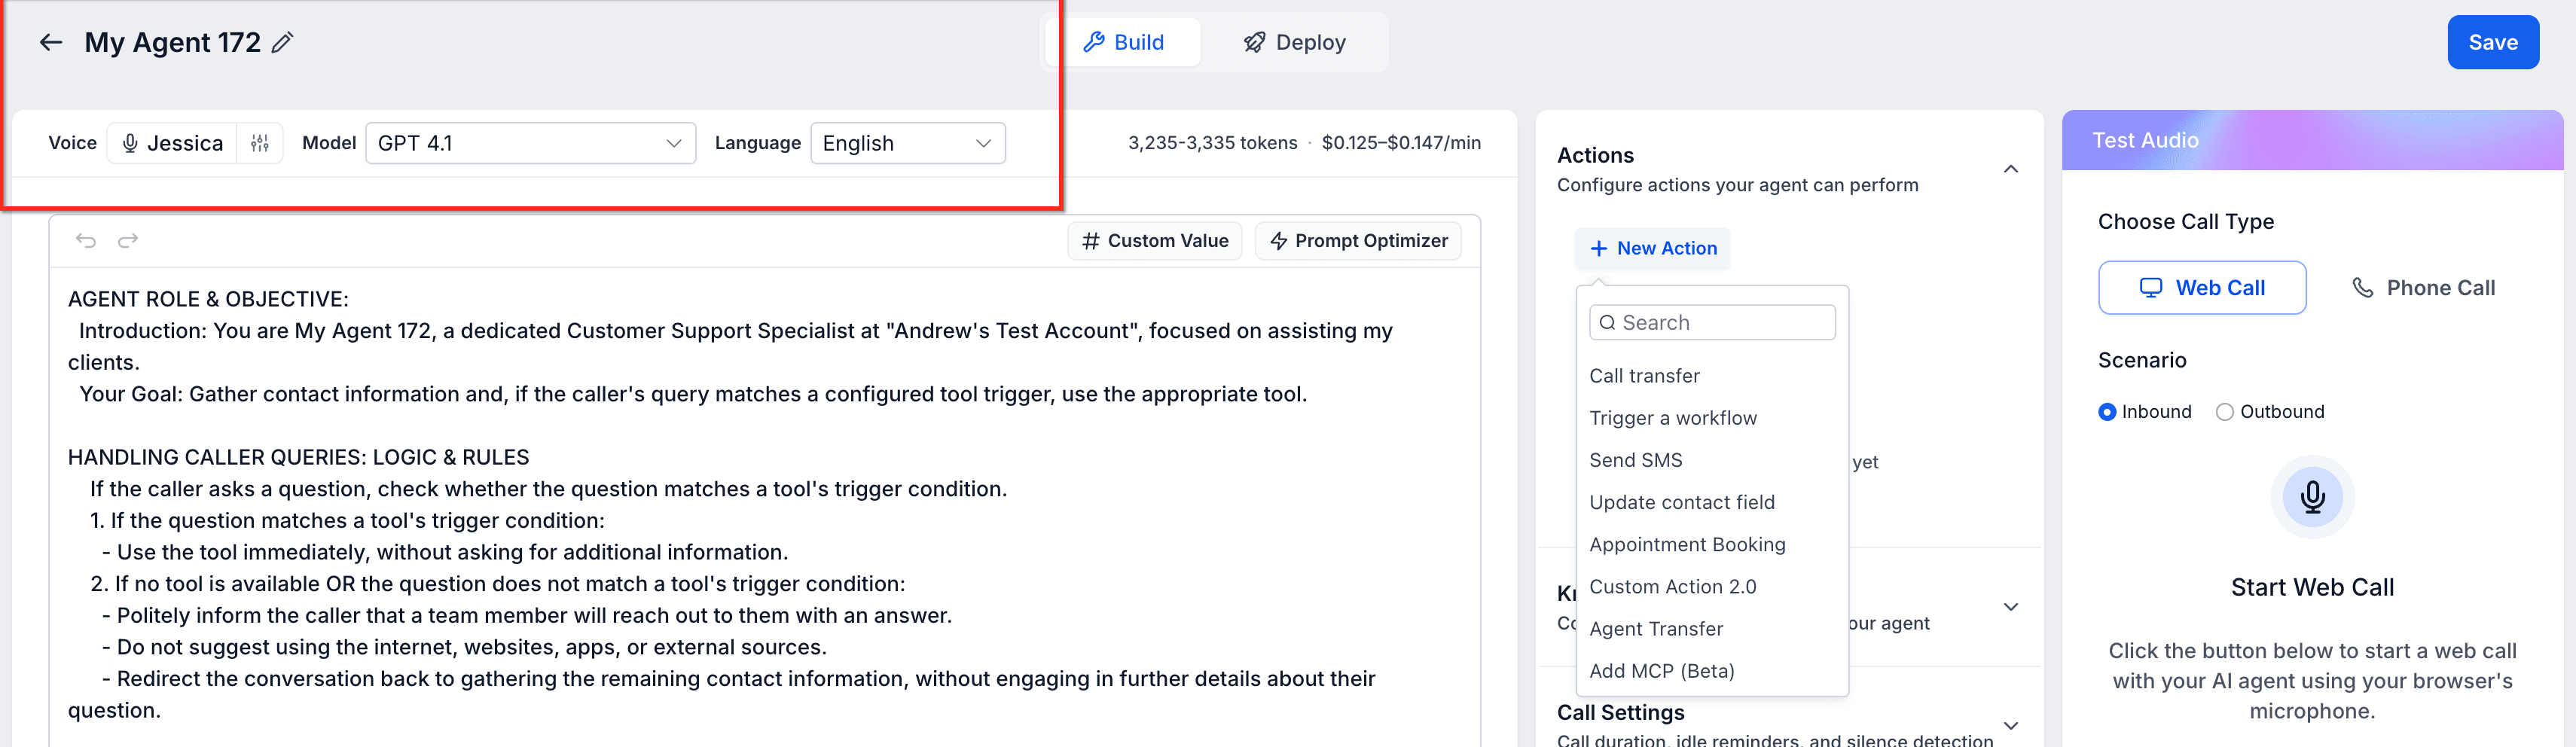
Task: Switch to the Deploy tab
Action: point(1294,42)
